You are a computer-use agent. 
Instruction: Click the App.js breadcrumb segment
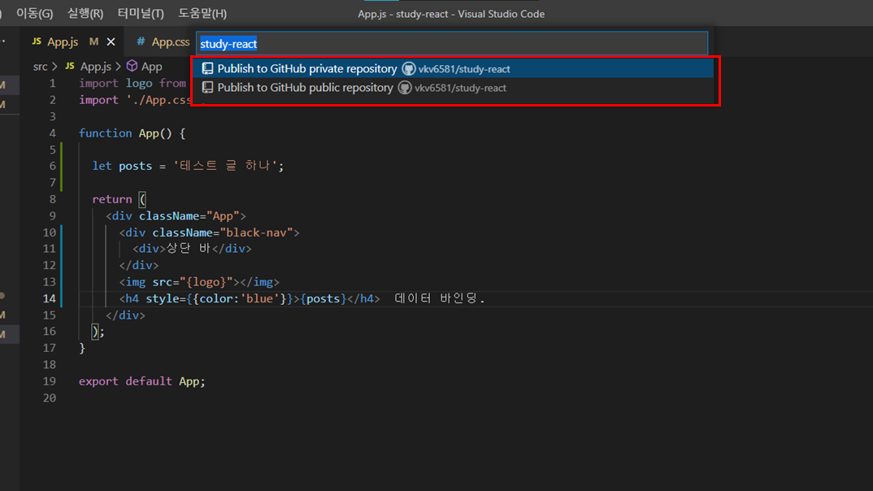[x=95, y=67]
